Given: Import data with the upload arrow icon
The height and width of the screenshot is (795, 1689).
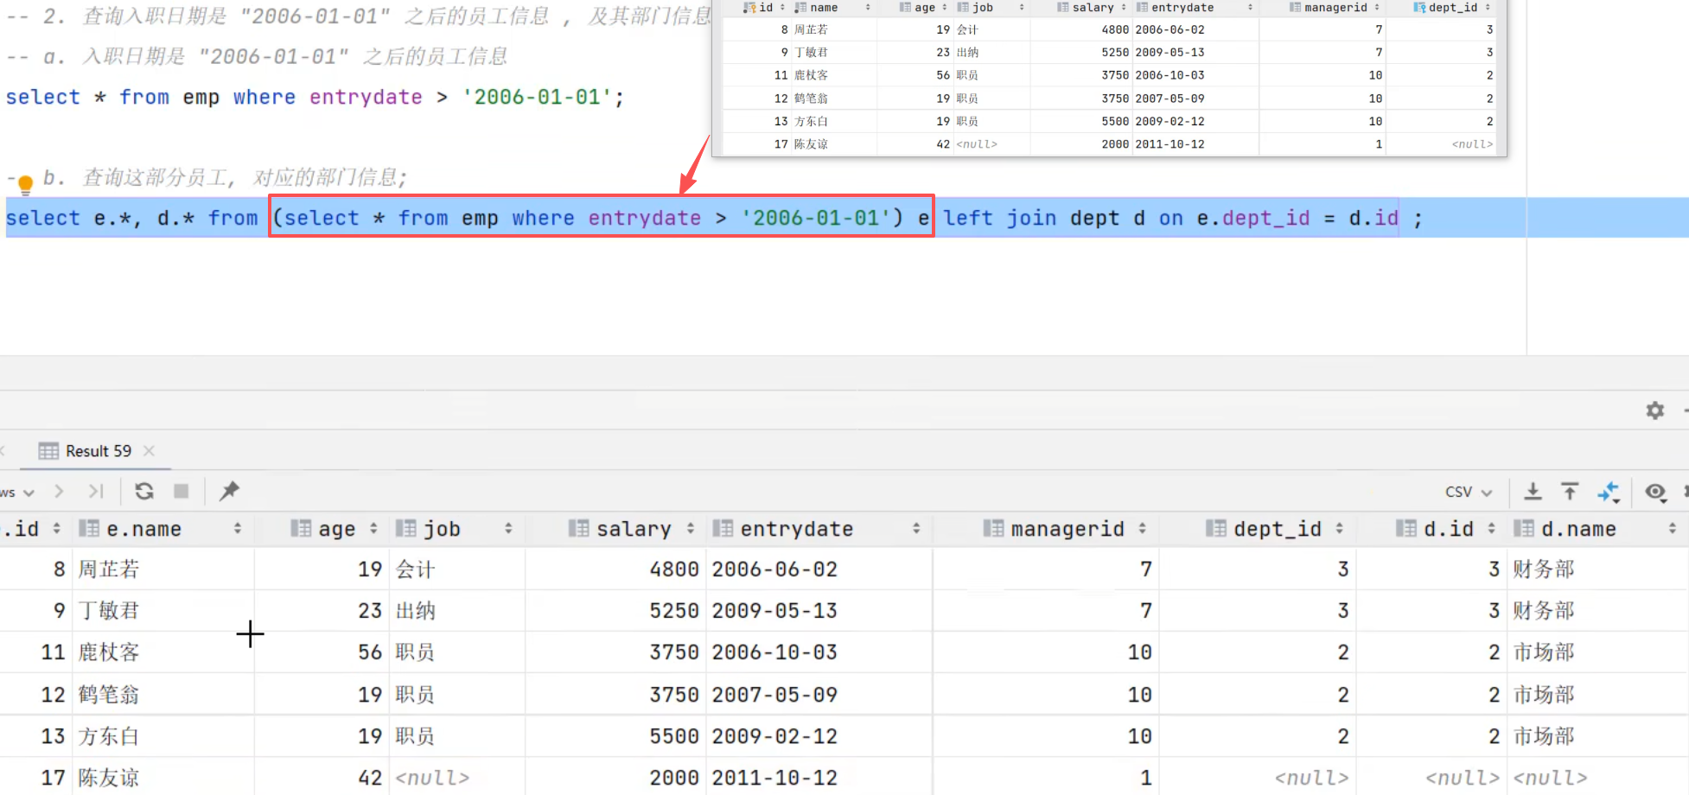Looking at the screenshot, I should pos(1570,492).
